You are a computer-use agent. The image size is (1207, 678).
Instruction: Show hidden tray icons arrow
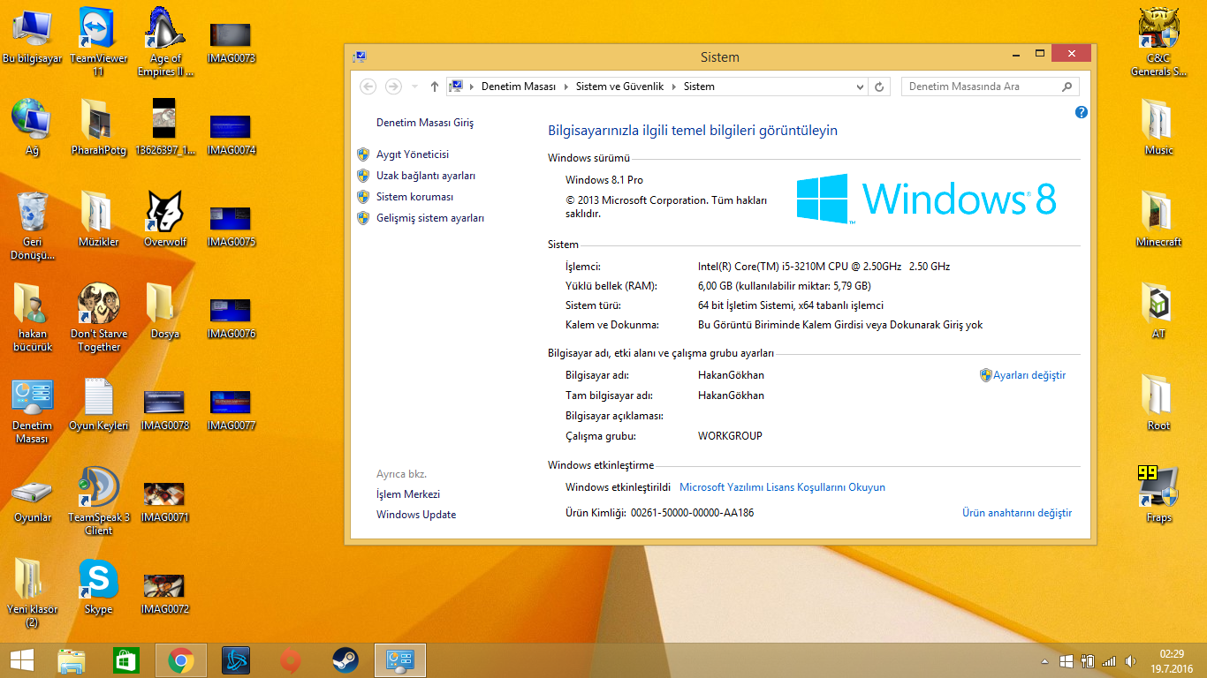tap(1045, 661)
